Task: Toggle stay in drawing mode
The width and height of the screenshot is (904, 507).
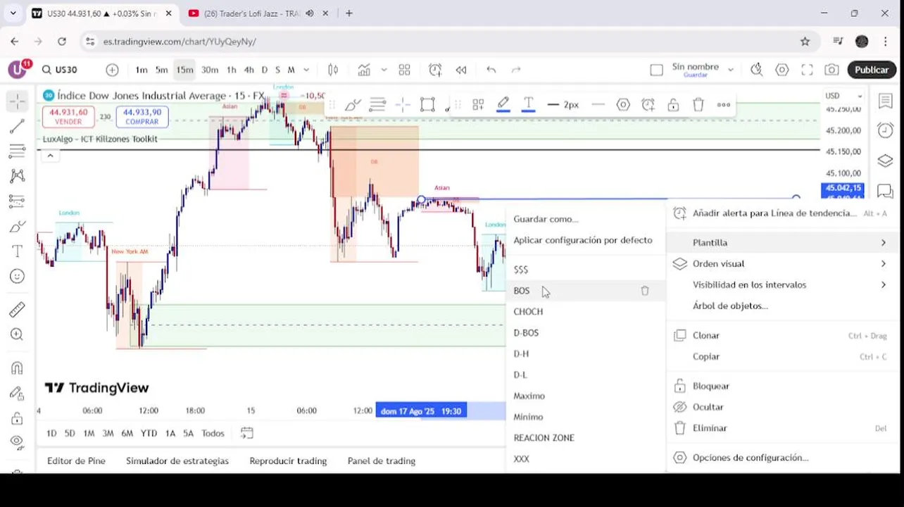Action: [x=17, y=393]
